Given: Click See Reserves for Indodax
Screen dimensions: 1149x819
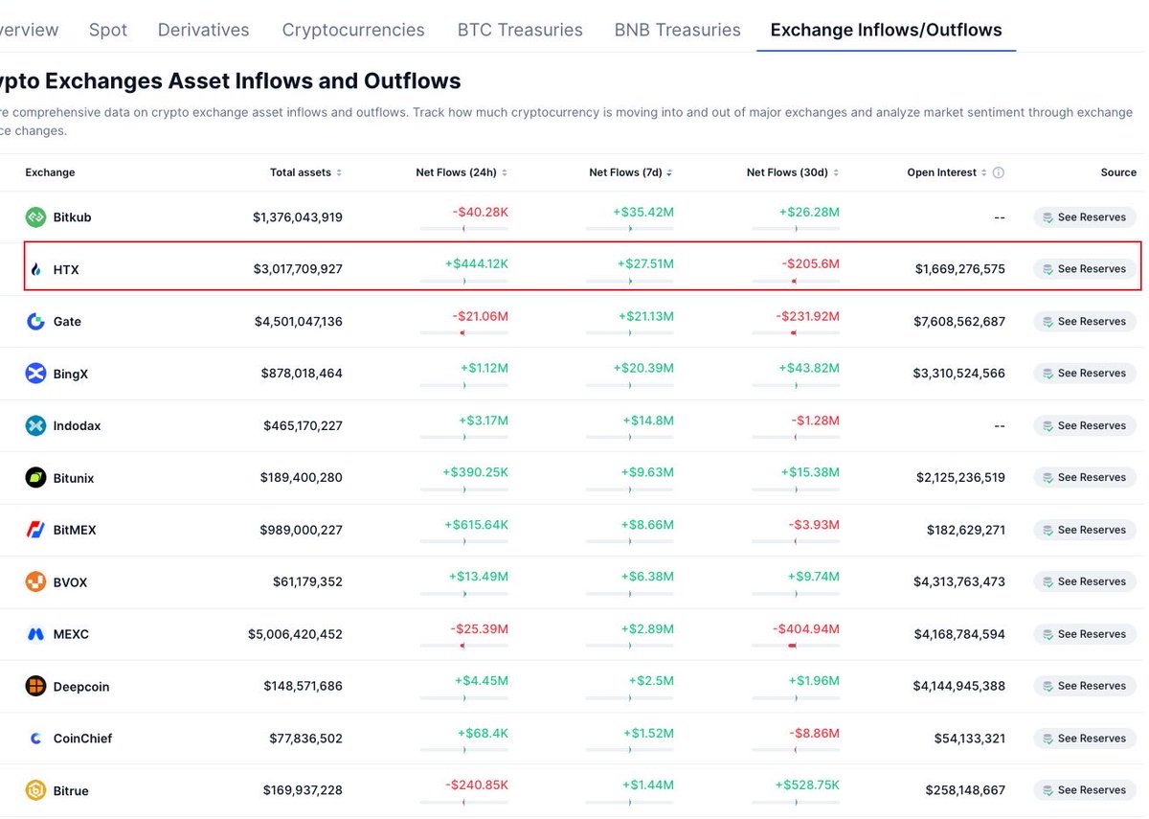Looking at the screenshot, I should click(x=1085, y=425).
